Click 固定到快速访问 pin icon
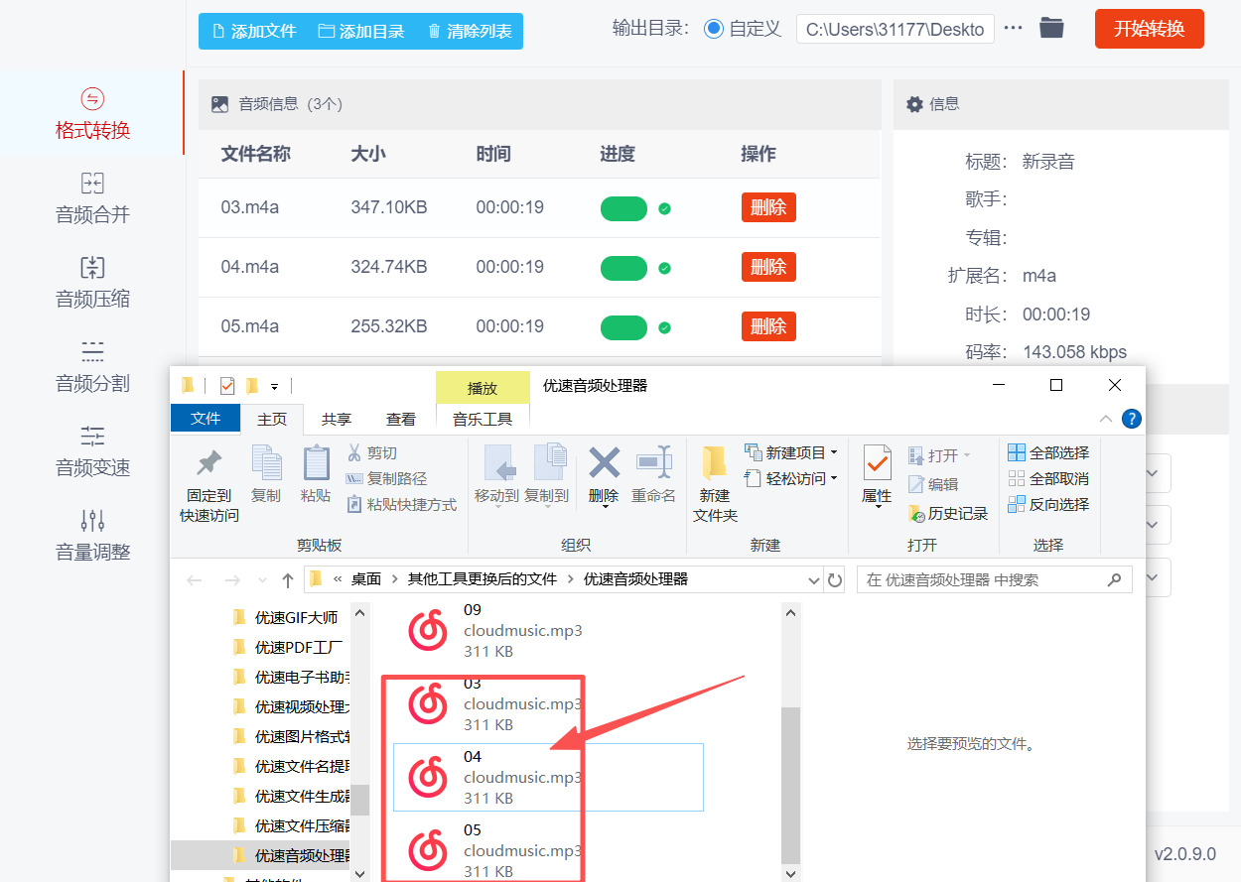Image resolution: width=1241 pixels, height=882 pixels. coord(209,463)
